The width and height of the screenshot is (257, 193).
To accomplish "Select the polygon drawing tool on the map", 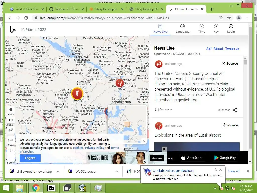I will click(11, 110).
